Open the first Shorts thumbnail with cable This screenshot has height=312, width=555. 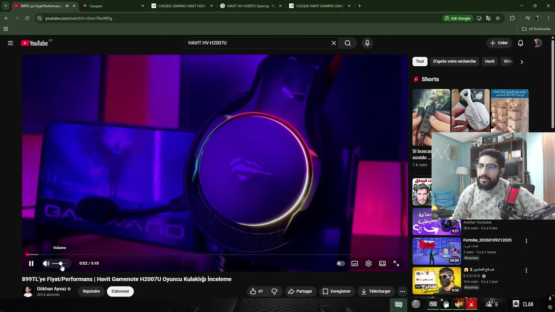431,117
